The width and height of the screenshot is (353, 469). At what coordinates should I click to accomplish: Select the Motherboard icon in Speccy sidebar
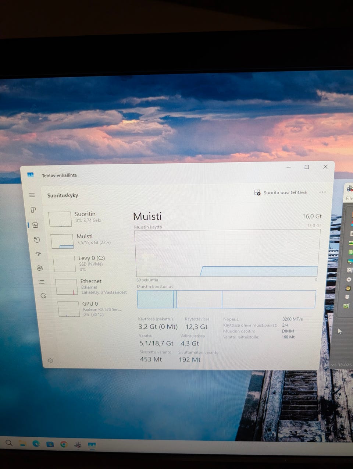[x=350, y=252]
